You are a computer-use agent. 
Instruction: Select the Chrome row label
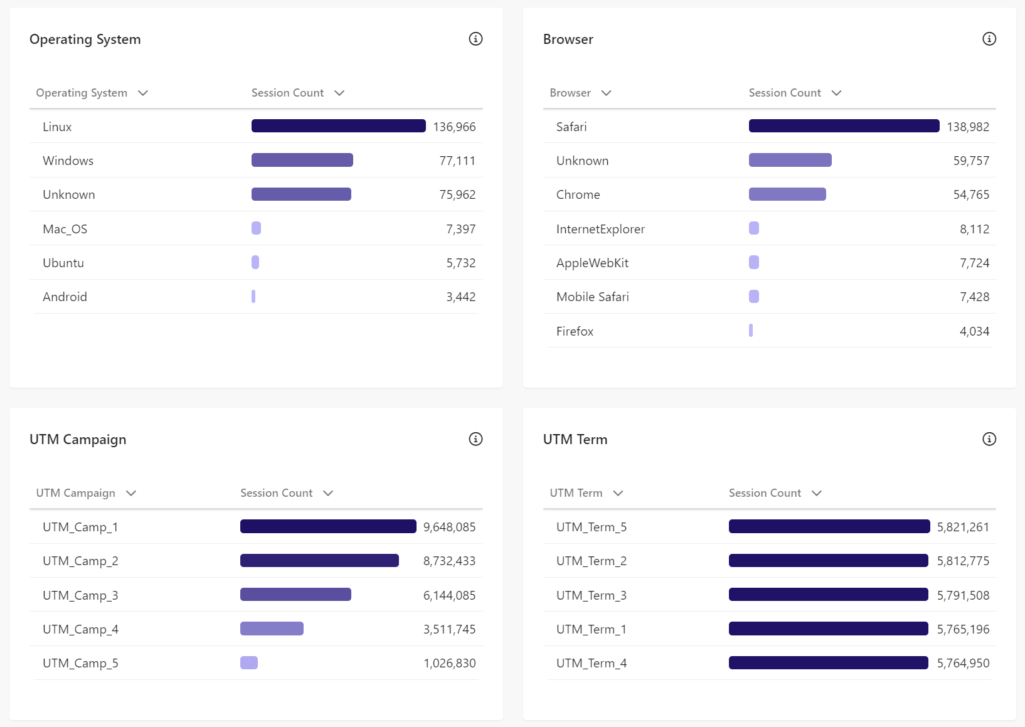click(578, 194)
